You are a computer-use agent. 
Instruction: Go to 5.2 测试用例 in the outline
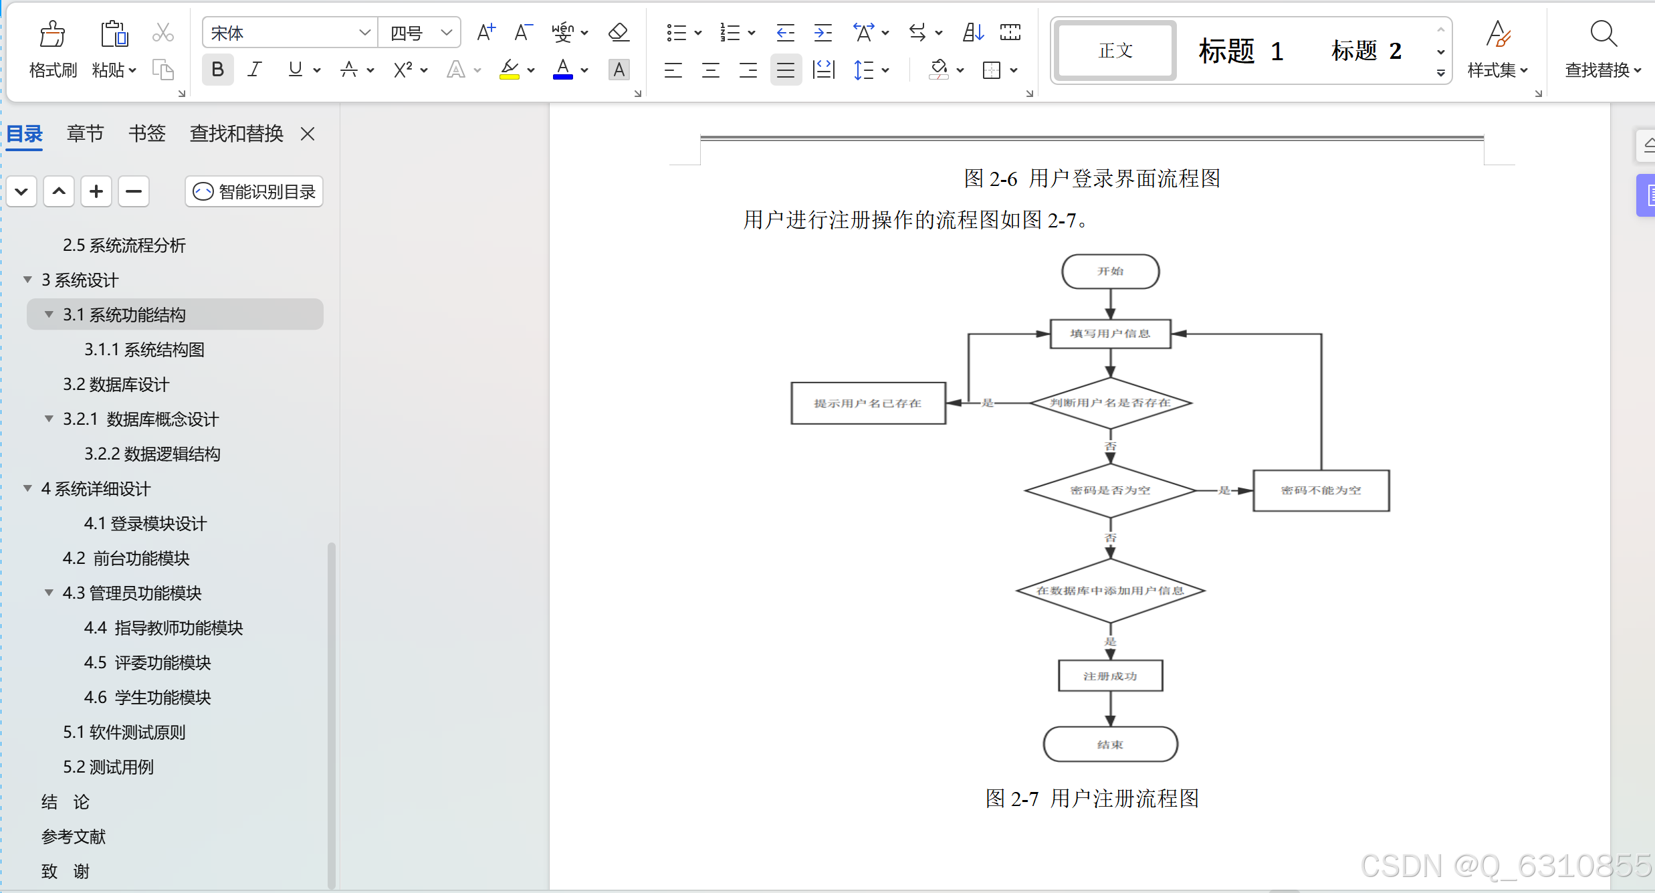(108, 767)
